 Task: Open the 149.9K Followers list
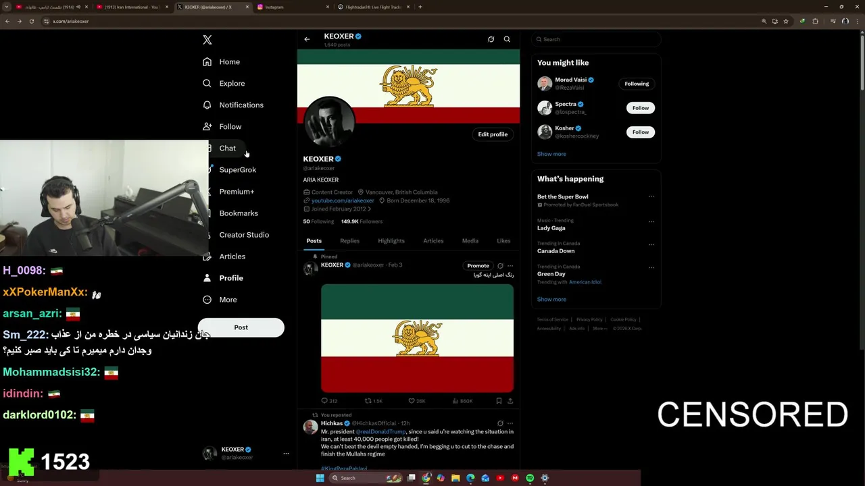(x=362, y=221)
